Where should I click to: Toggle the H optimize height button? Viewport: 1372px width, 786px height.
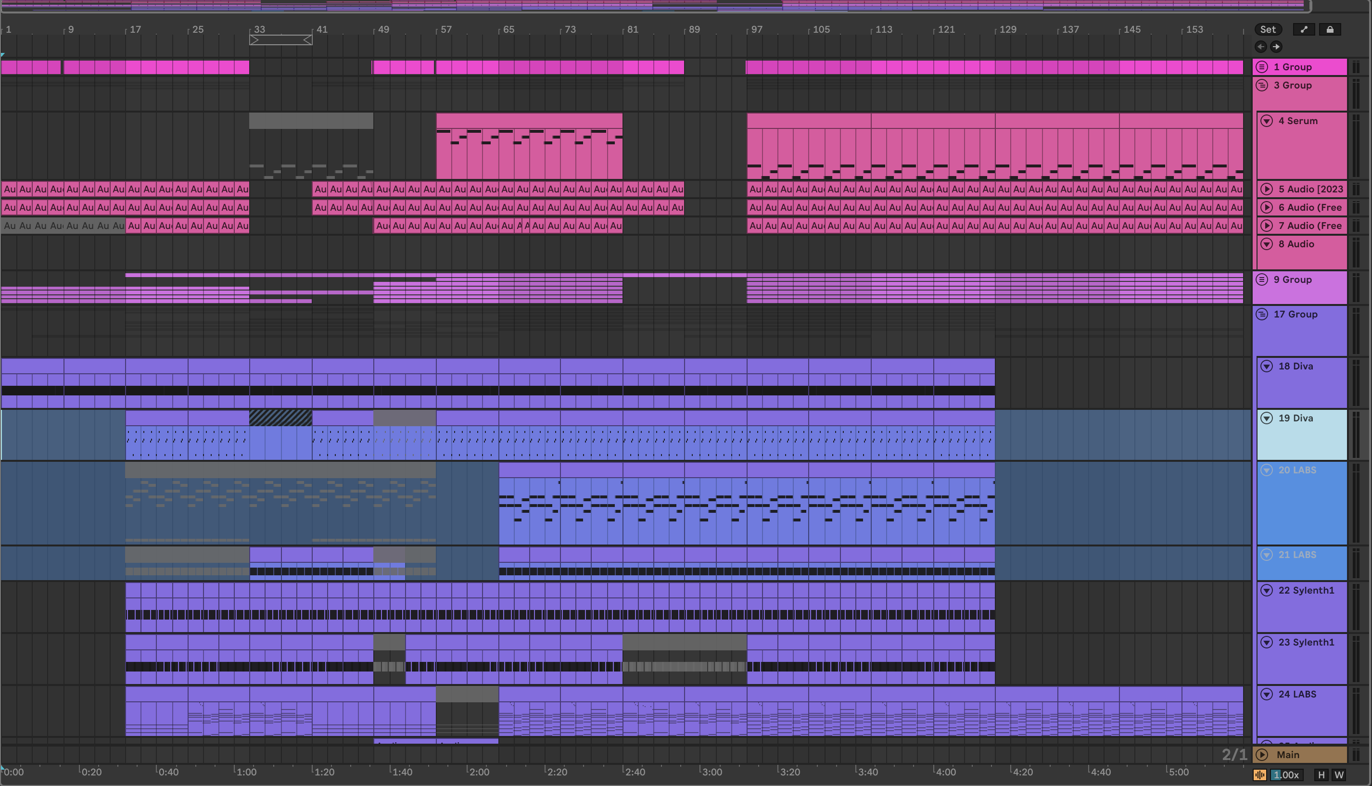(x=1321, y=775)
